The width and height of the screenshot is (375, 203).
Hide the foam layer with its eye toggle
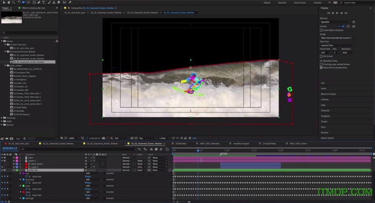click(x=2, y=158)
